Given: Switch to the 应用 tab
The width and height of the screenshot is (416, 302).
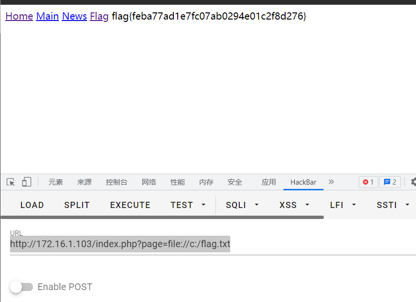Looking at the screenshot, I should pyautogui.click(x=269, y=182).
